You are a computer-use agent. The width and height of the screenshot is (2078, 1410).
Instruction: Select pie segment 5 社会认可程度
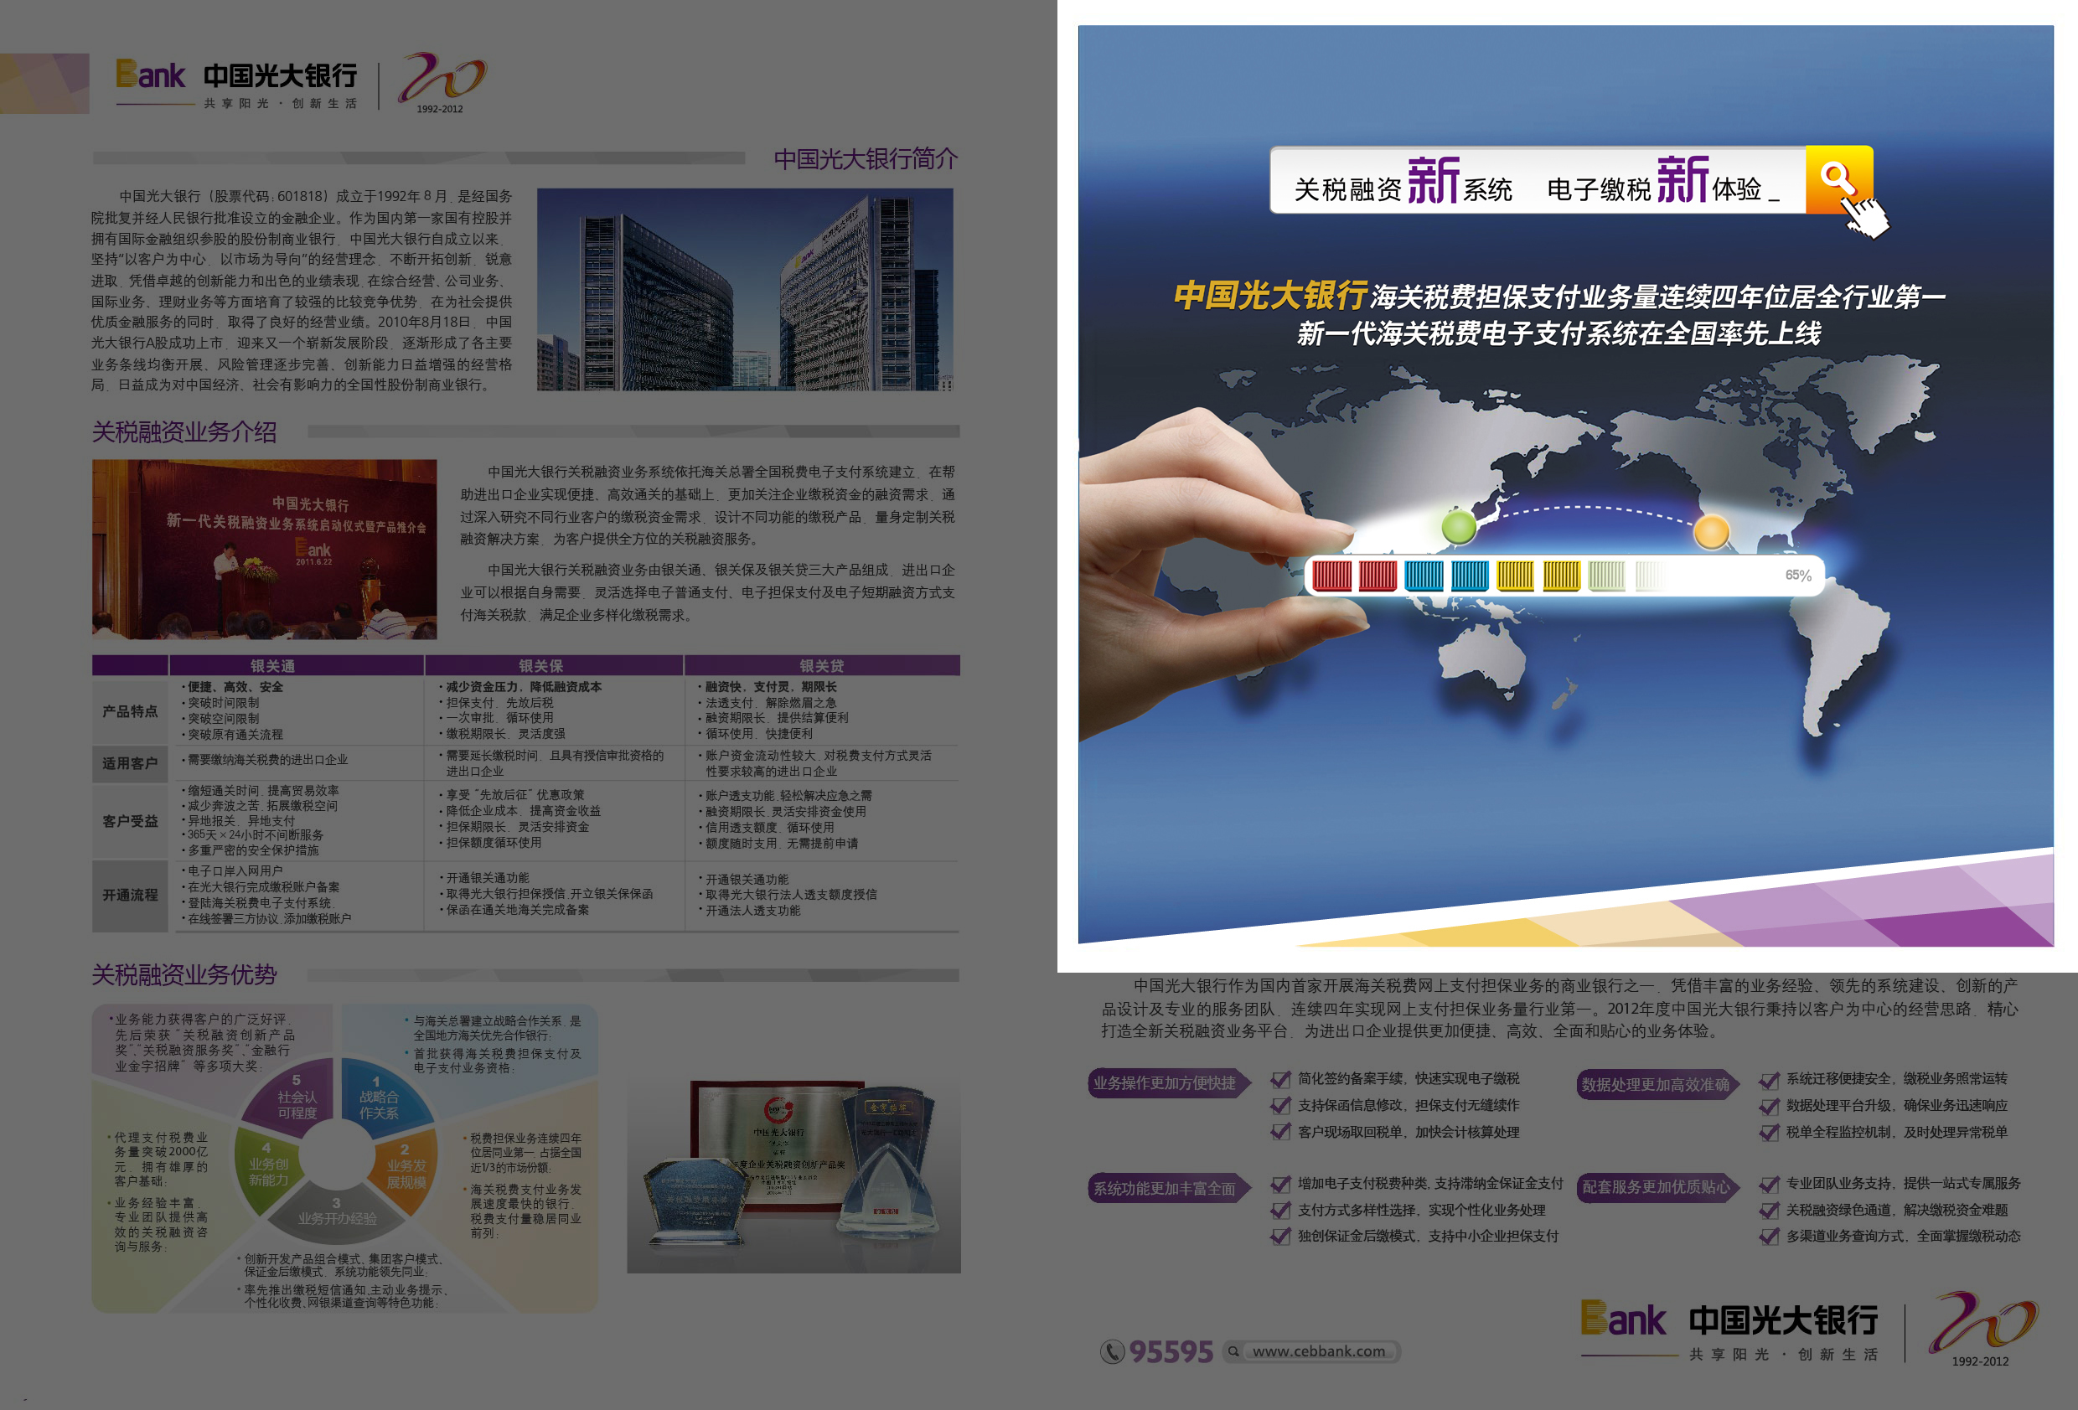pyautogui.click(x=292, y=1098)
